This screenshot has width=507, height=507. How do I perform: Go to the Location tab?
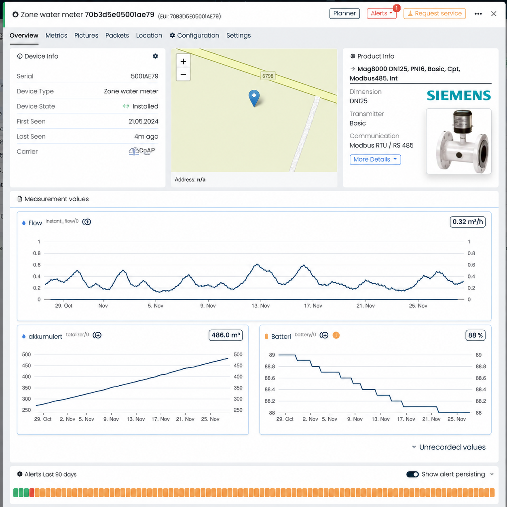click(x=149, y=36)
